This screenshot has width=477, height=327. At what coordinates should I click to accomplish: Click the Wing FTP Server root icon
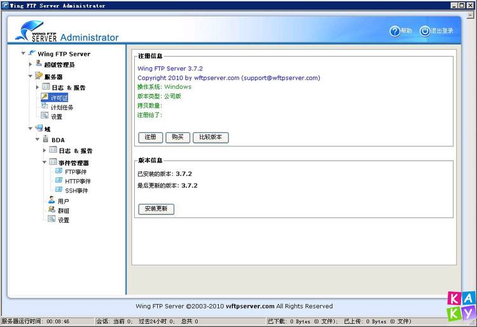point(32,53)
